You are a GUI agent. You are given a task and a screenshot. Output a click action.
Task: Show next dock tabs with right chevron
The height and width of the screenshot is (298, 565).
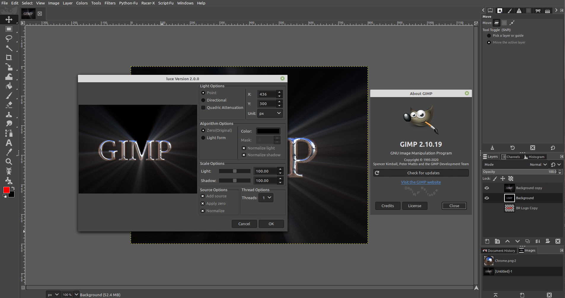tap(556, 10)
